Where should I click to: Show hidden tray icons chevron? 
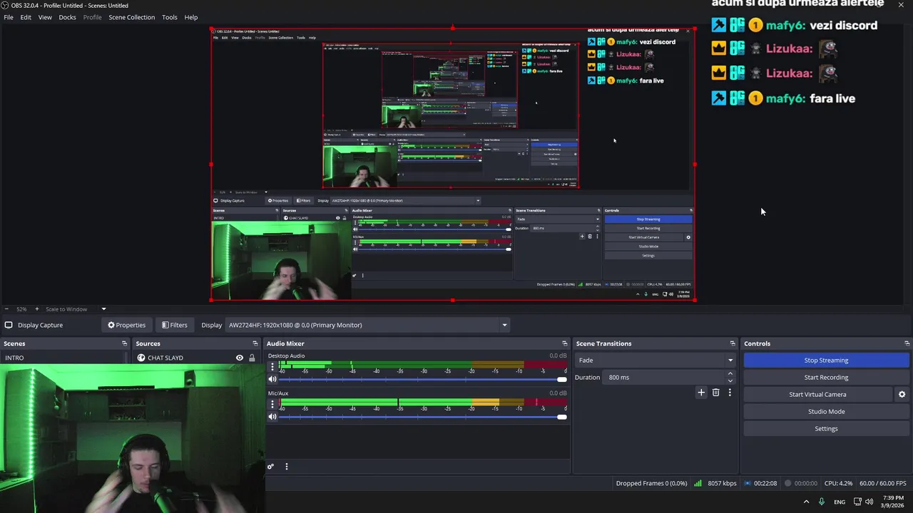806,502
